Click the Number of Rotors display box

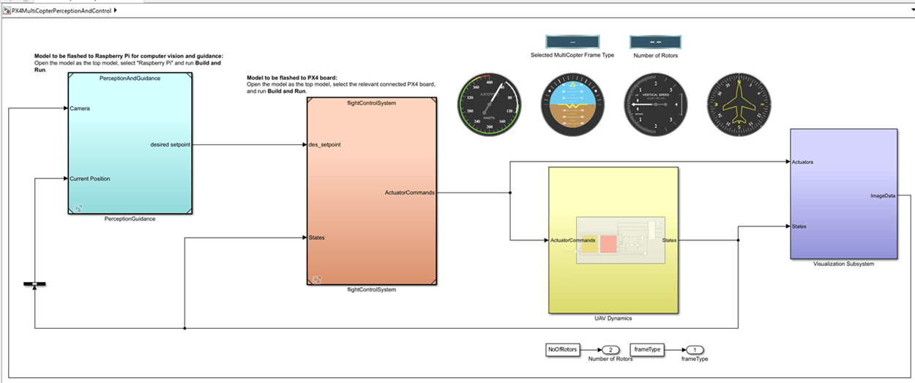tap(656, 42)
